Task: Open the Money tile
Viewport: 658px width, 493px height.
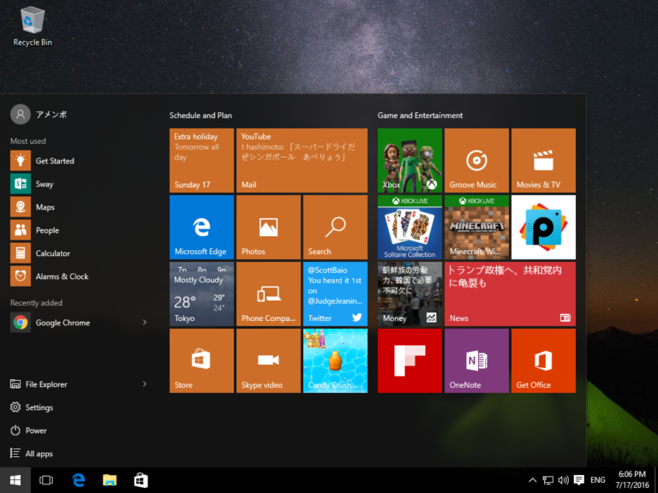Action: pyautogui.click(x=410, y=294)
